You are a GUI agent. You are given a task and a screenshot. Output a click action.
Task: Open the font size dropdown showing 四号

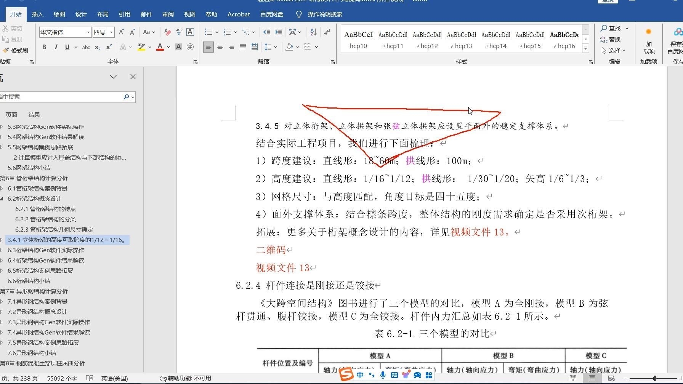[112, 32]
